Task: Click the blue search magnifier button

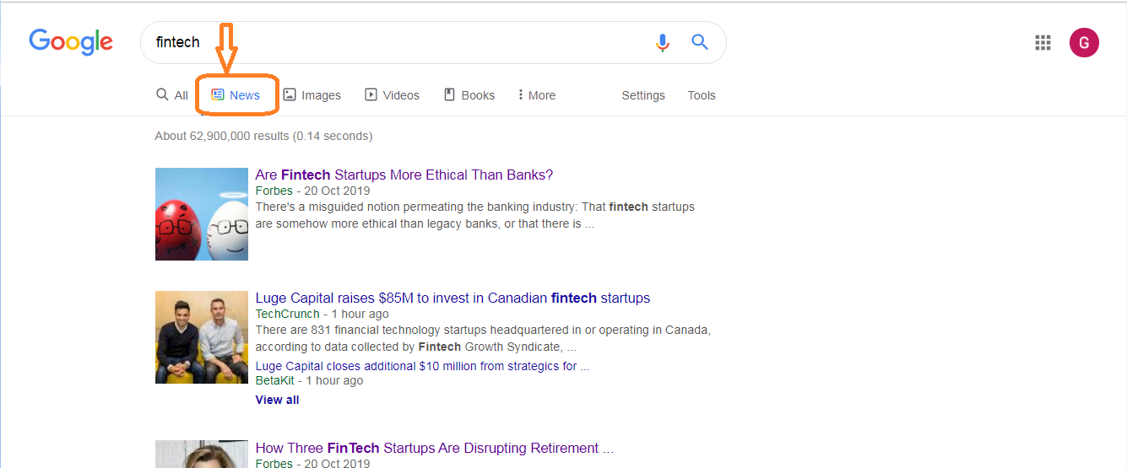Action: click(700, 42)
